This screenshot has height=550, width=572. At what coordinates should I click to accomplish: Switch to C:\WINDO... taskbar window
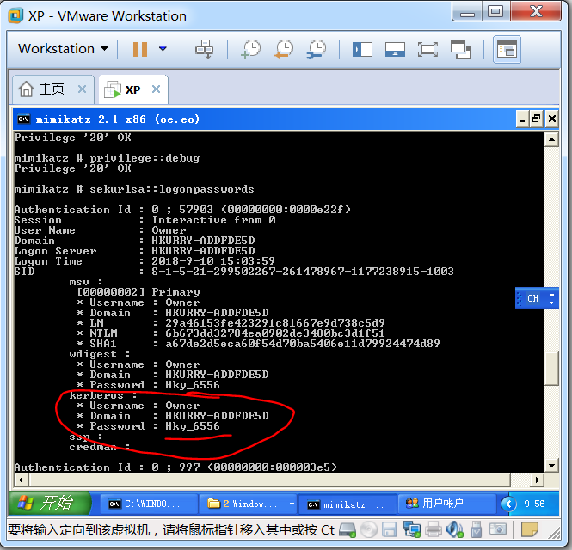(x=149, y=504)
